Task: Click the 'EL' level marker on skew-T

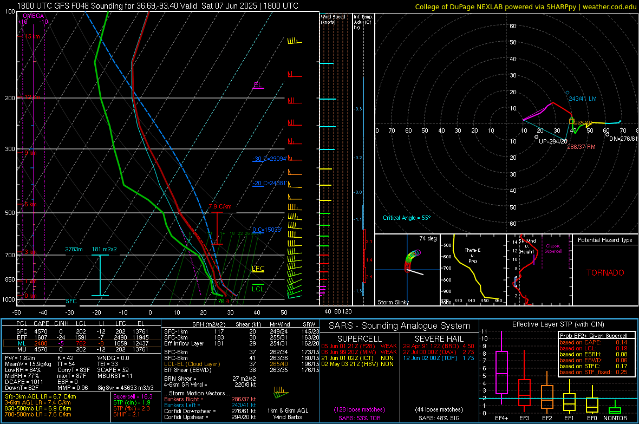Action: tap(258, 85)
